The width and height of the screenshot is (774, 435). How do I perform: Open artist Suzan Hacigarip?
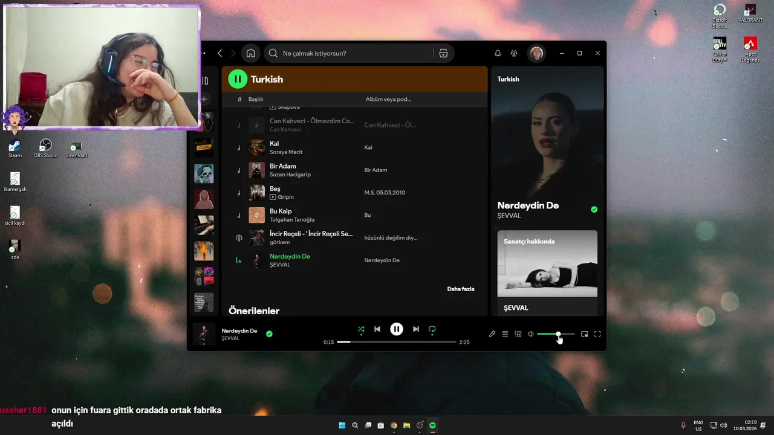(290, 175)
